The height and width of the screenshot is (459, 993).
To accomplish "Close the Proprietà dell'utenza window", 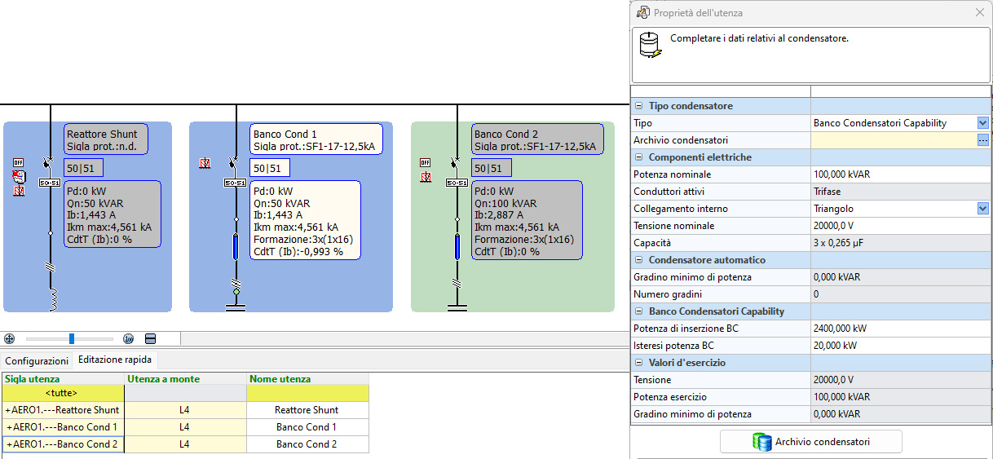I will point(980,13).
